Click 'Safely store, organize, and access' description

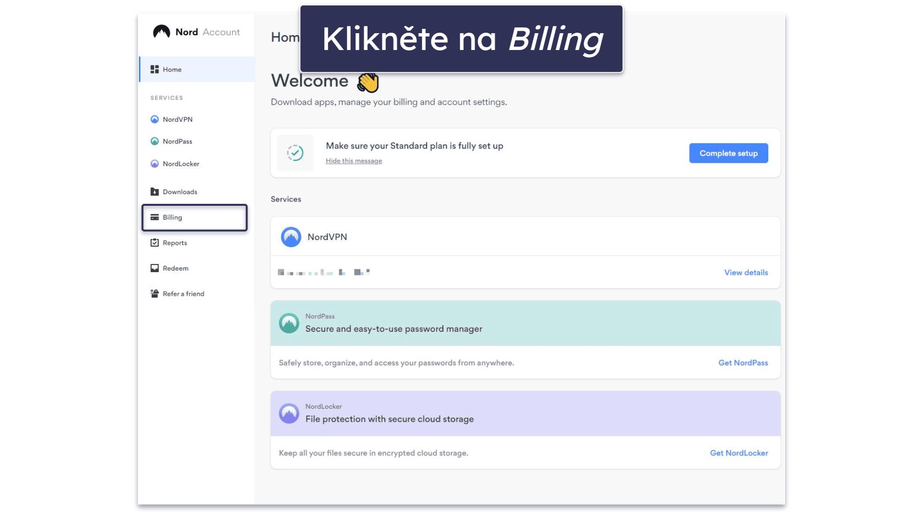coord(396,363)
